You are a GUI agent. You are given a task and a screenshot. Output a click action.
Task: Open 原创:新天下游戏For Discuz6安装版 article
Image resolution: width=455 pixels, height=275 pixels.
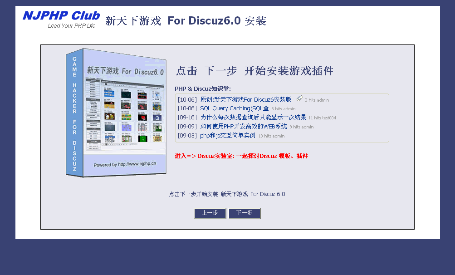[x=245, y=99]
